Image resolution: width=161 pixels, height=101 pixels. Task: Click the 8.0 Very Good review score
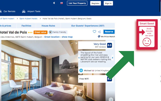pyautogui.click(x=109, y=45)
